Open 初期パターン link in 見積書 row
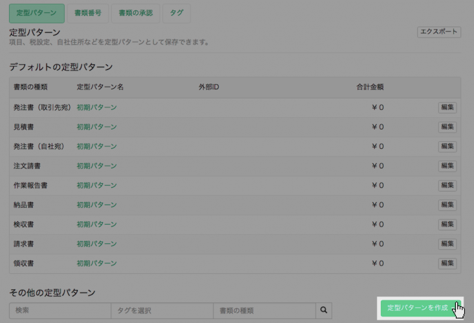The image size is (474, 323). (97, 127)
